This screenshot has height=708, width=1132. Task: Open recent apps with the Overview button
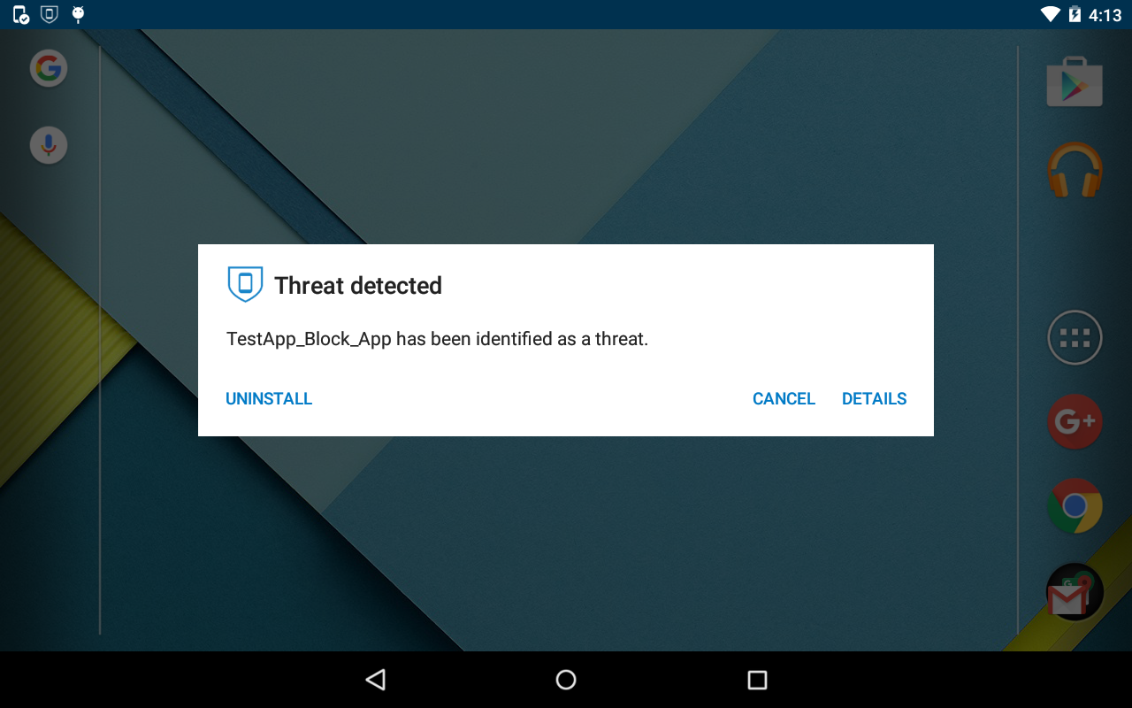(757, 679)
